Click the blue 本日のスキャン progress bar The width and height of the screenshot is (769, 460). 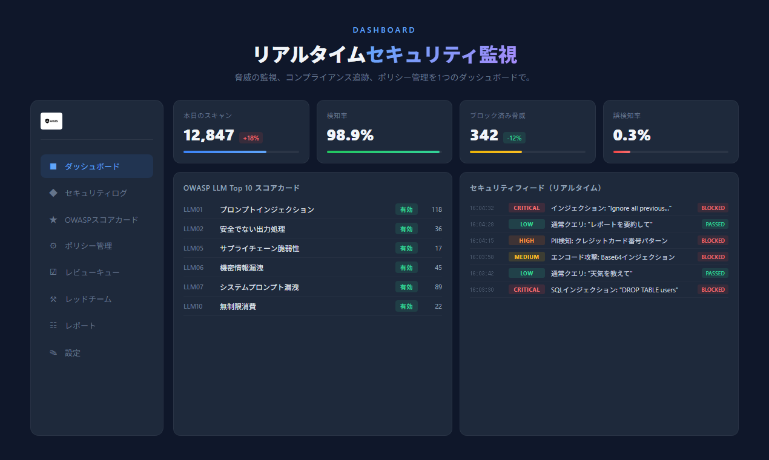(x=225, y=152)
